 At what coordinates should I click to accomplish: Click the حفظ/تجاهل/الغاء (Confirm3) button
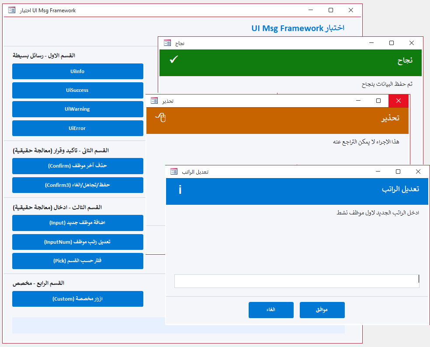pyautogui.click(x=77, y=185)
